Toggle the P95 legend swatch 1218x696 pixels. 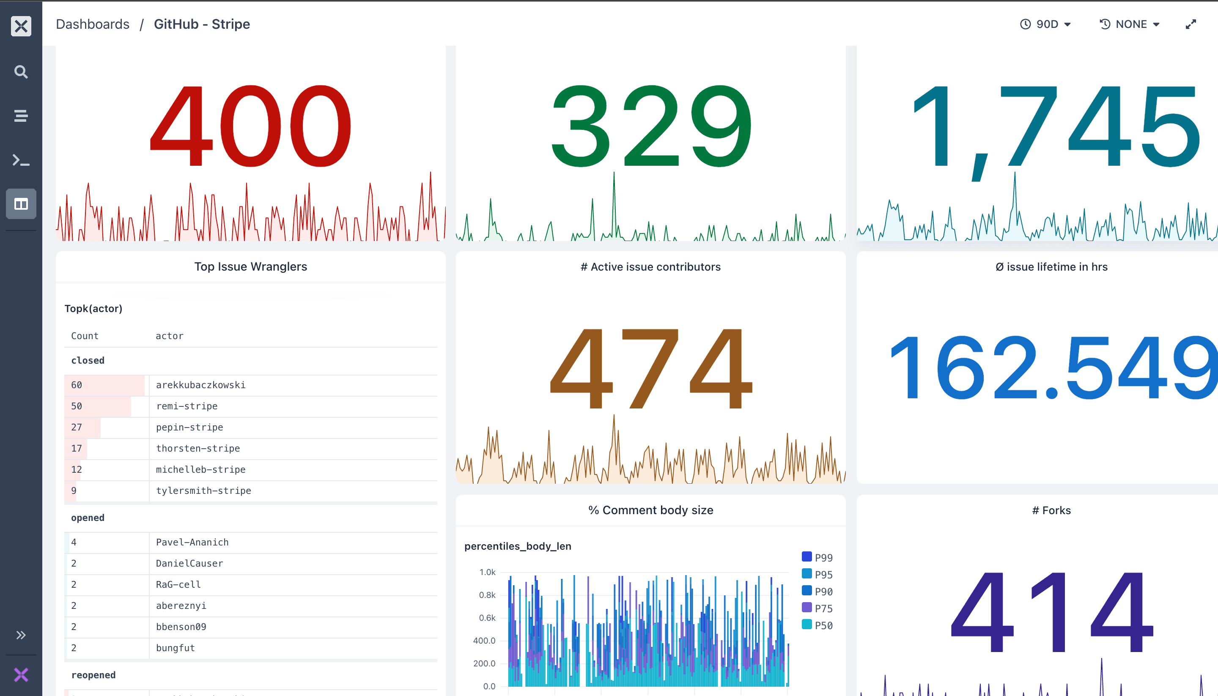coord(807,574)
